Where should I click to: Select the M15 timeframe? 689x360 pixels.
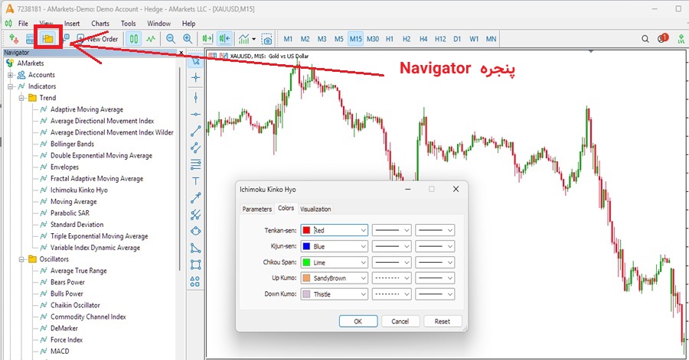pos(355,39)
